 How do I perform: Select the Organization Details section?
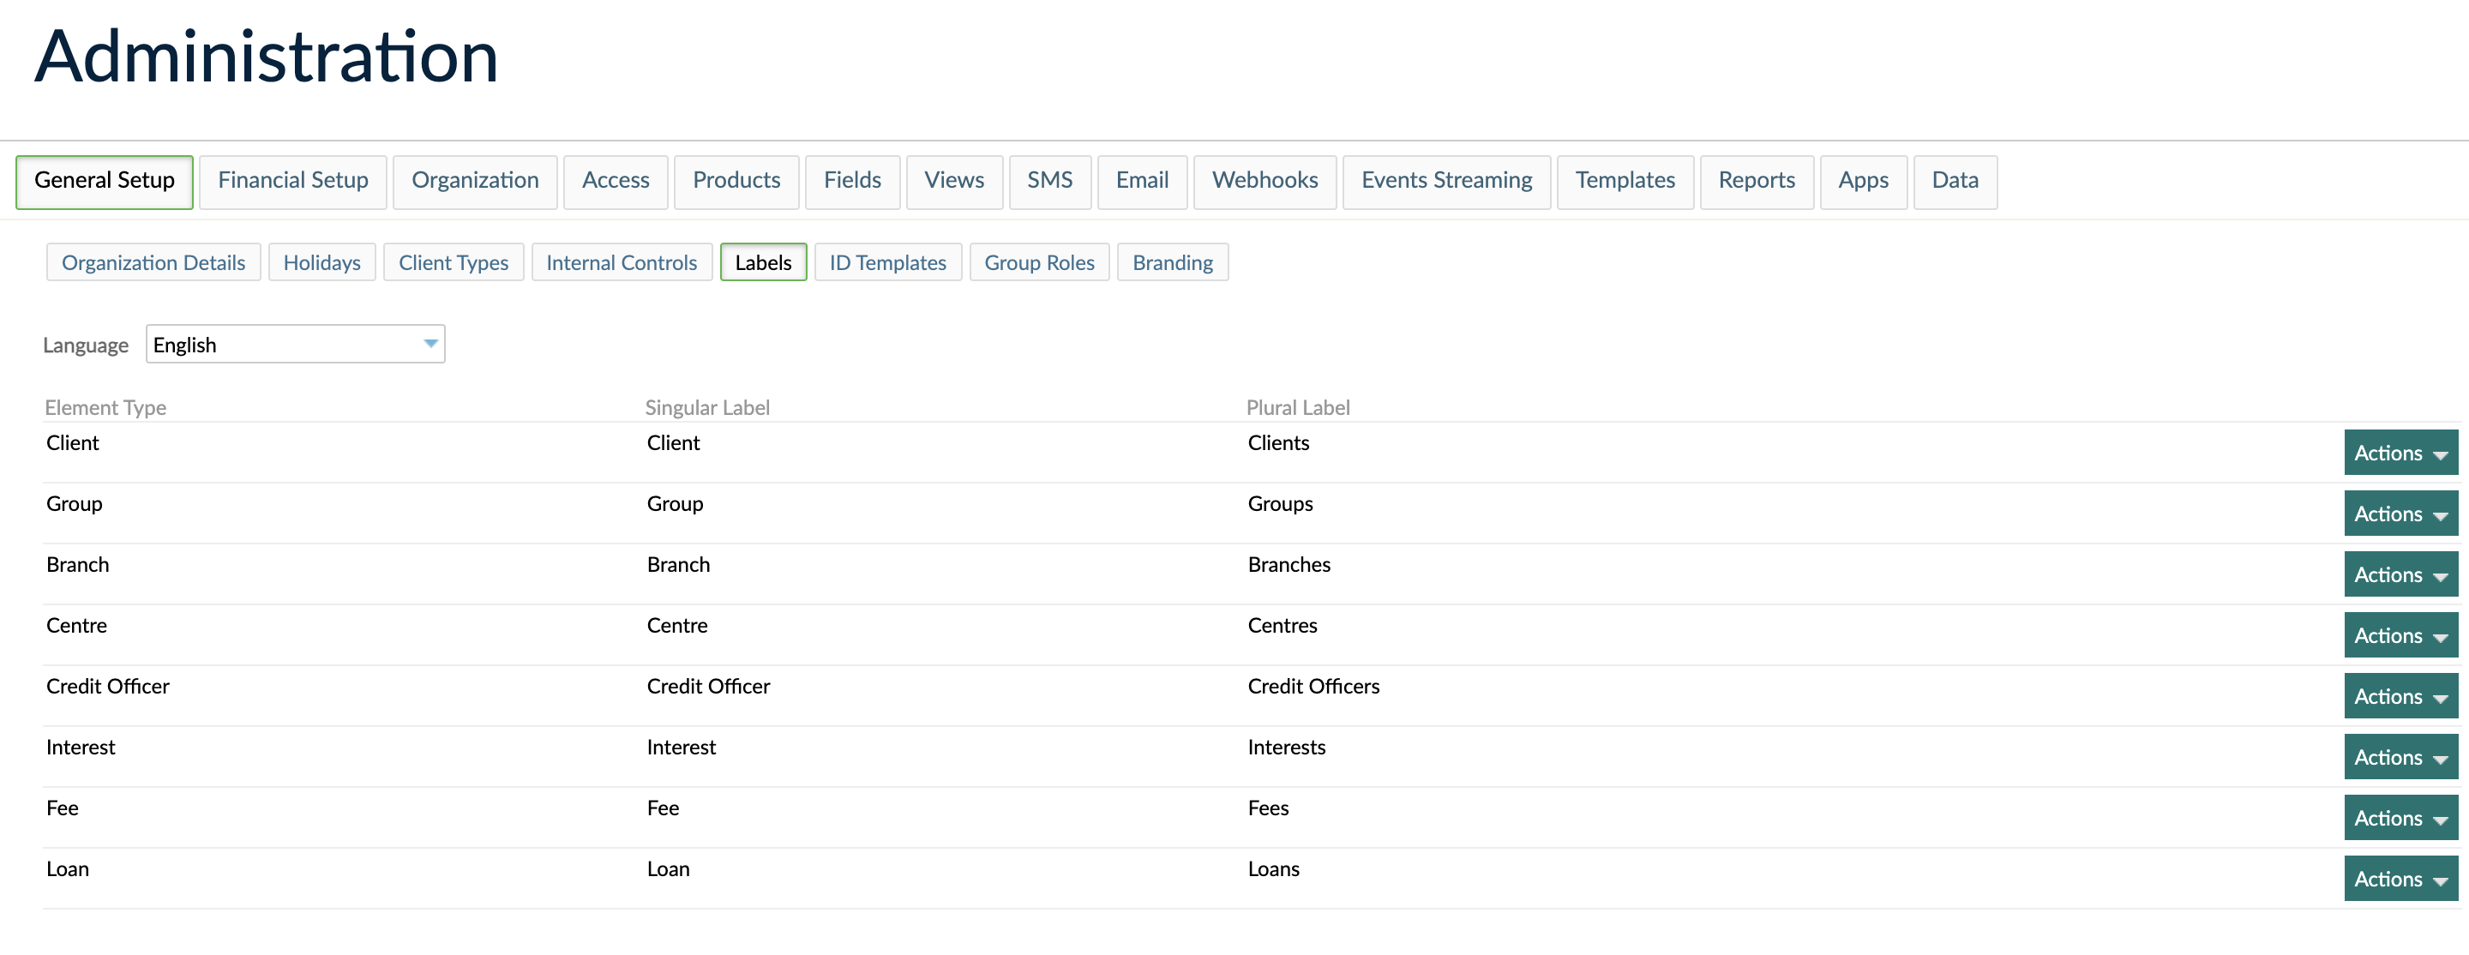pyautogui.click(x=153, y=261)
